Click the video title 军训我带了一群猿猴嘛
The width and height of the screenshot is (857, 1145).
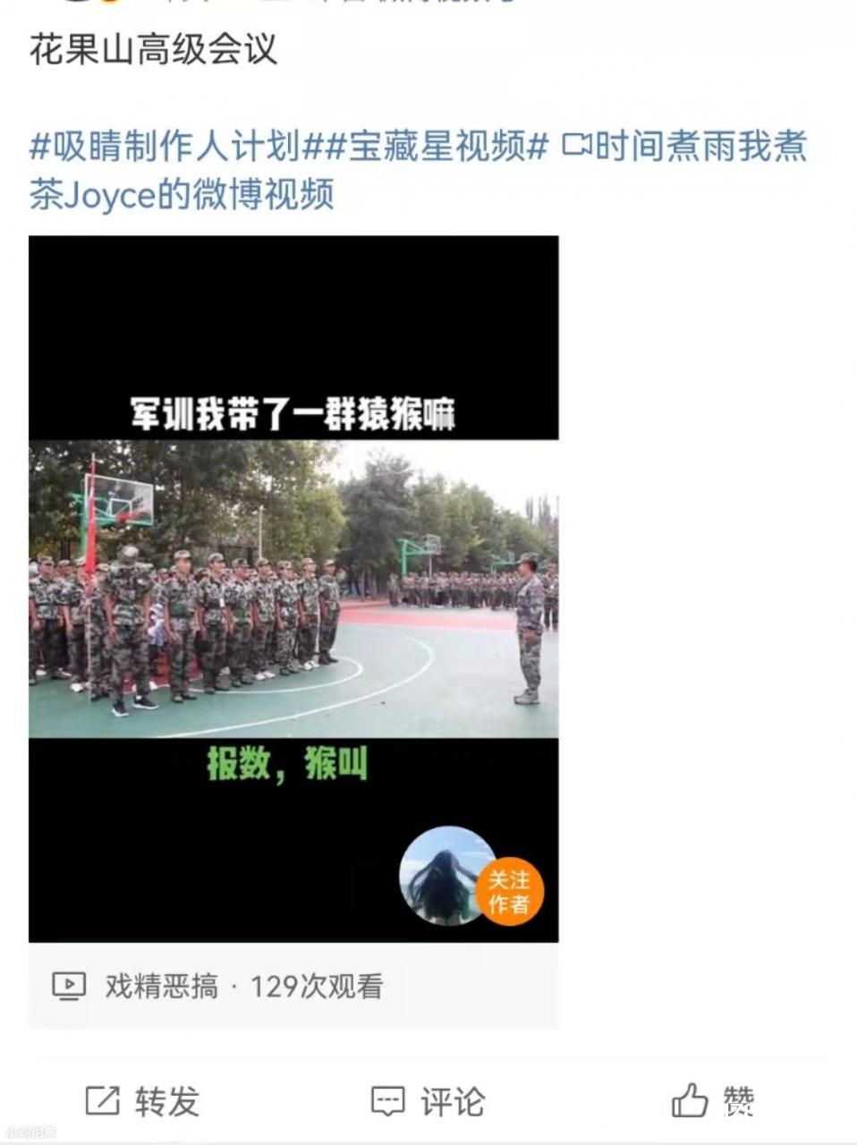pos(293,414)
